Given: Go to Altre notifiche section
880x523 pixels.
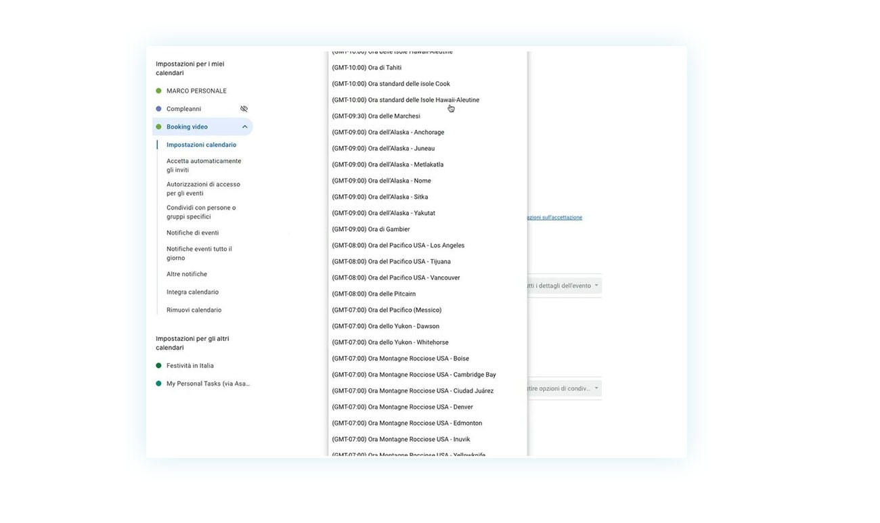Looking at the screenshot, I should [x=187, y=274].
